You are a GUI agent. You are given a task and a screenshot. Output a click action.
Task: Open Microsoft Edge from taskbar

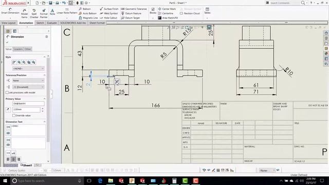[x=100, y=180]
